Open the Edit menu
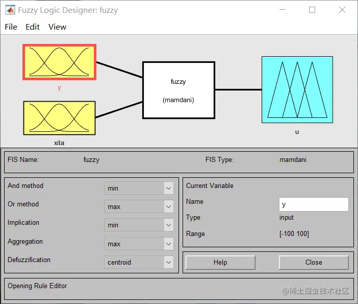 [x=33, y=27]
